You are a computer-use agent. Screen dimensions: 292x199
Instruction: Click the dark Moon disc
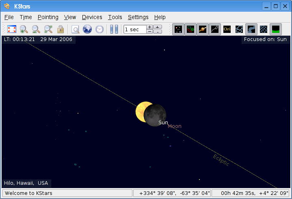click(155, 115)
